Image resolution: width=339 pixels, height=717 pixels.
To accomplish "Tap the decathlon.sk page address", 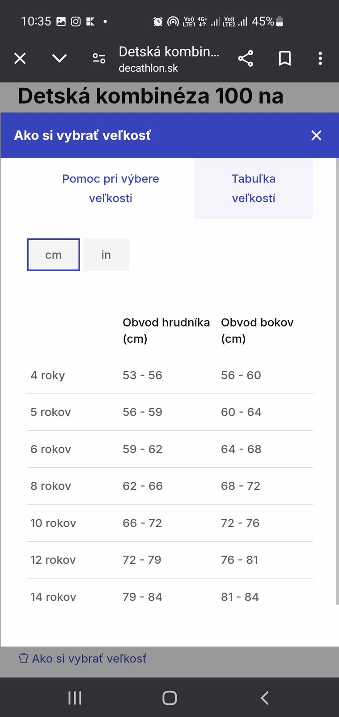I will tap(148, 68).
